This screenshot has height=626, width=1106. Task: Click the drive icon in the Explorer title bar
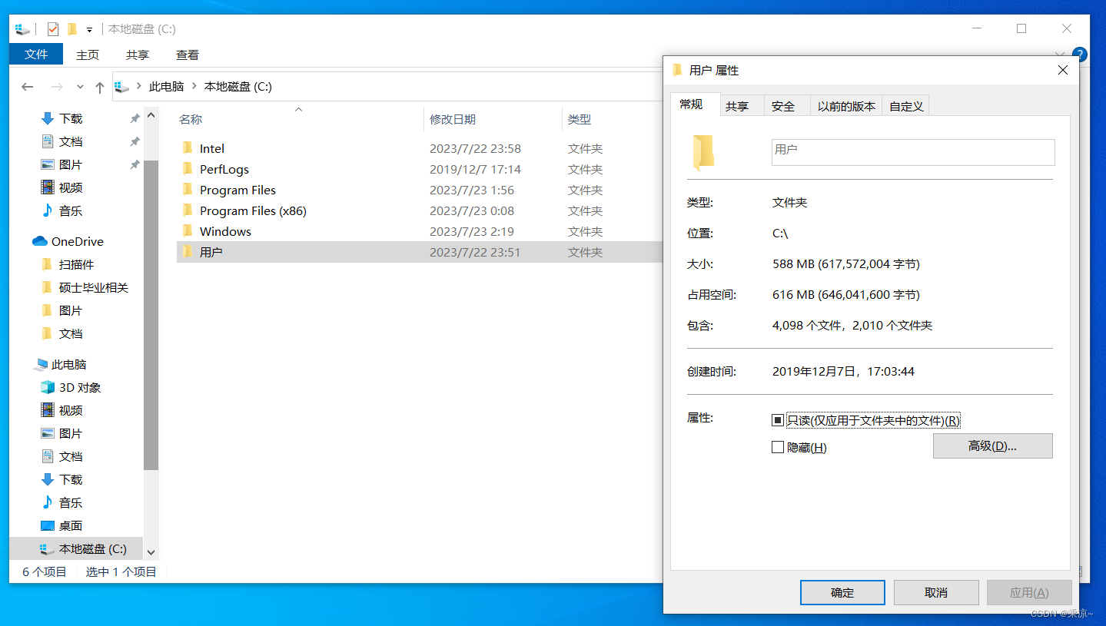coord(22,29)
